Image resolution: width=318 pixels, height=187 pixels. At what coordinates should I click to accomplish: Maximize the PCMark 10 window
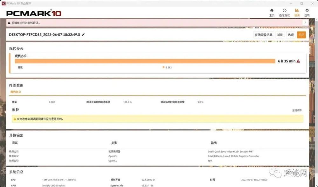[x=301, y=4]
